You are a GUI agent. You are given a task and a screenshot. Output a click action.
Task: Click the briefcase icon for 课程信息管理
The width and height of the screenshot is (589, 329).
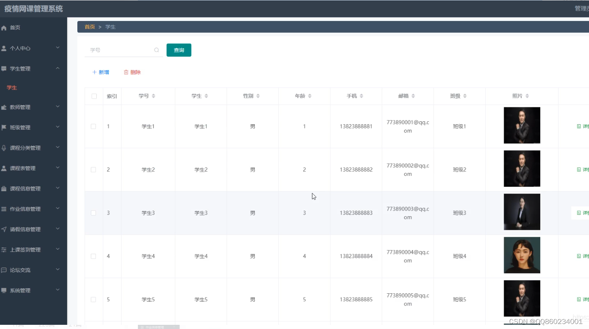[x=4, y=188]
